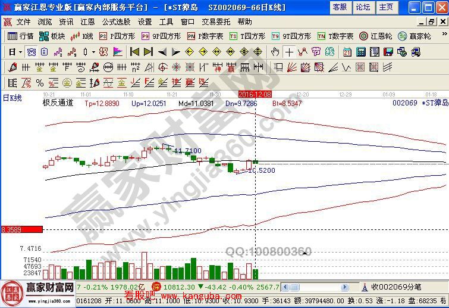The image size is (449, 308).
Task: Launch the 江恩轮 Gann wheel
Action: pyautogui.click(x=376, y=36)
